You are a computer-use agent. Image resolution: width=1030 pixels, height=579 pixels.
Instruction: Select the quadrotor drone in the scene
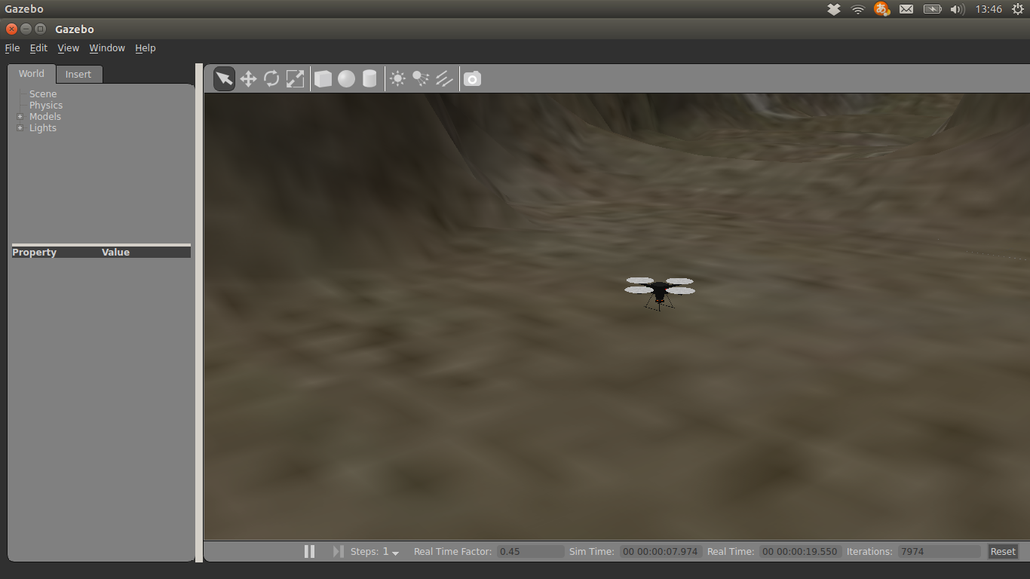(660, 293)
